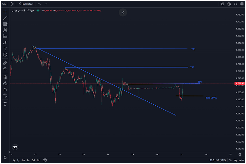This screenshot has width=246, height=164.
Task: Select the trend line drawing tool
Action: (x=5, y=18)
